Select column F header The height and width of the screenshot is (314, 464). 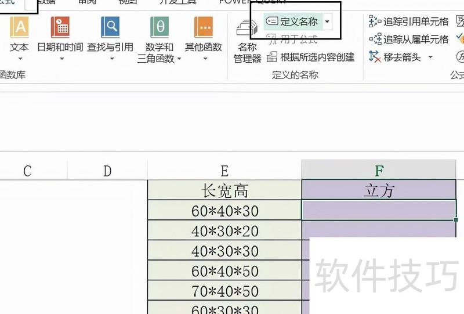[379, 169]
